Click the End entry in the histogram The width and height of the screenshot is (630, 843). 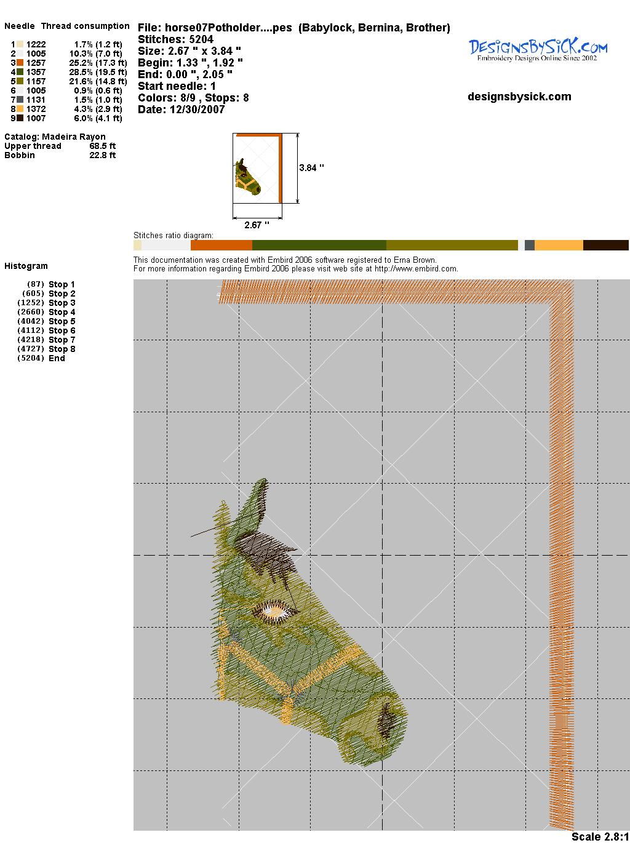tap(57, 358)
